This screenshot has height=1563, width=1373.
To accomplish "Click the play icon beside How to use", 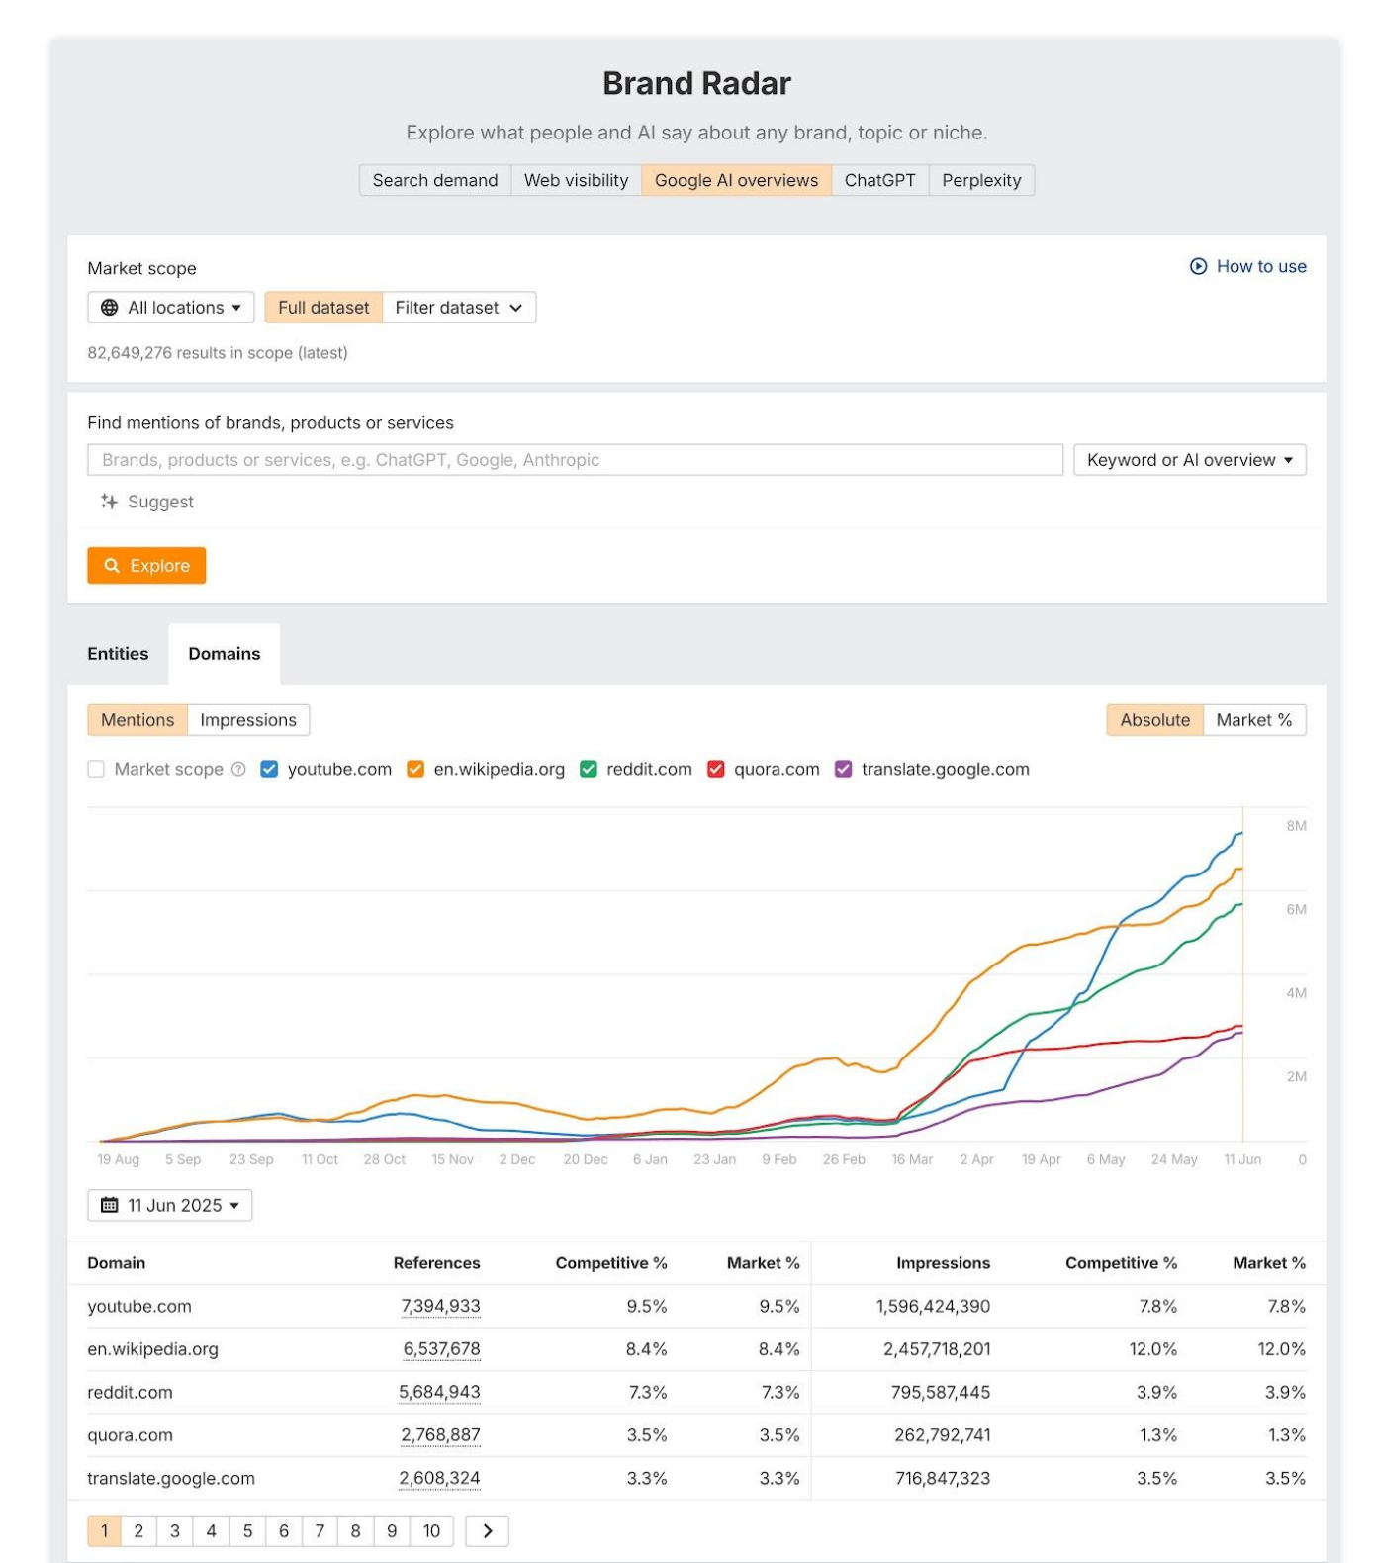I will click(1198, 266).
